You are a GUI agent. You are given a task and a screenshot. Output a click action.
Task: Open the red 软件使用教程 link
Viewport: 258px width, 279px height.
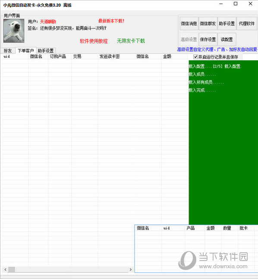[x=94, y=41]
